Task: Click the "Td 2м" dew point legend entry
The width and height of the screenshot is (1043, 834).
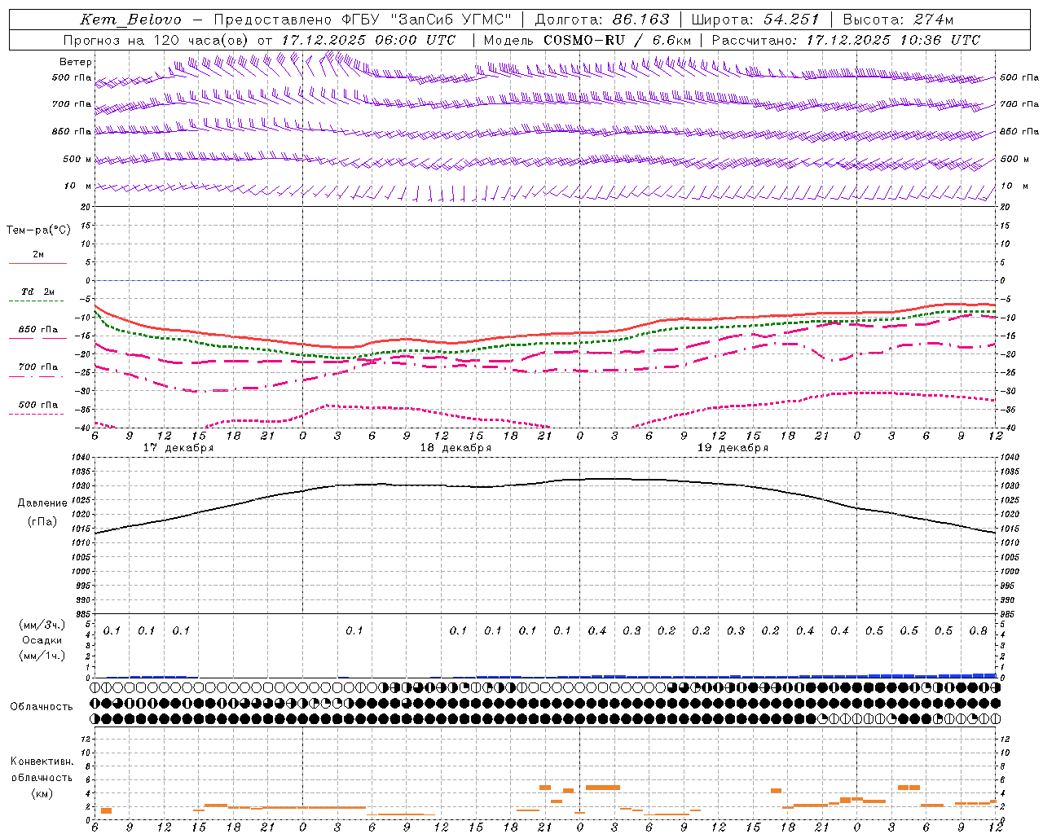Action: (x=37, y=292)
